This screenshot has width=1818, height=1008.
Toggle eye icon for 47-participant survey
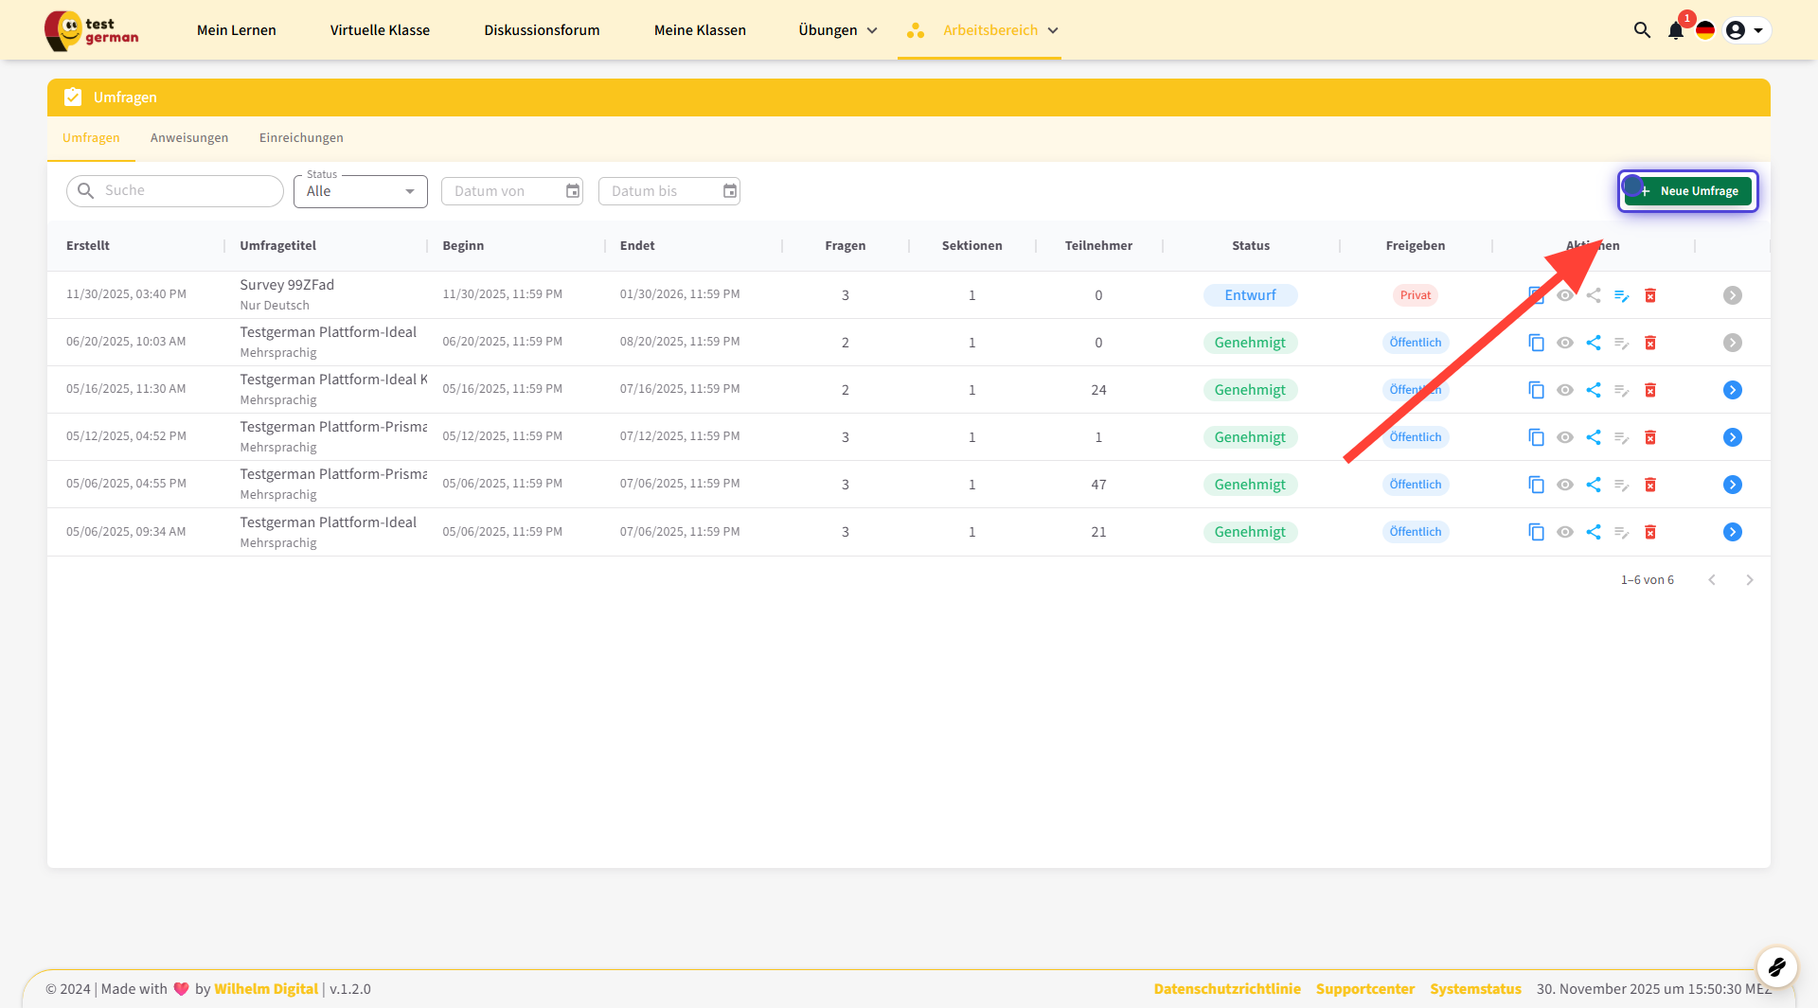(x=1565, y=485)
